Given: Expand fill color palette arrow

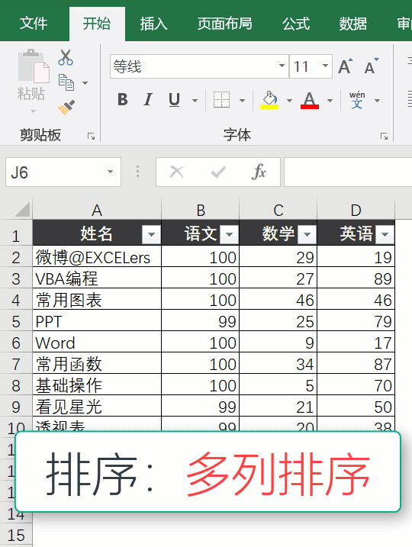Looking at the screenshot, I should [x=289, y=101].
